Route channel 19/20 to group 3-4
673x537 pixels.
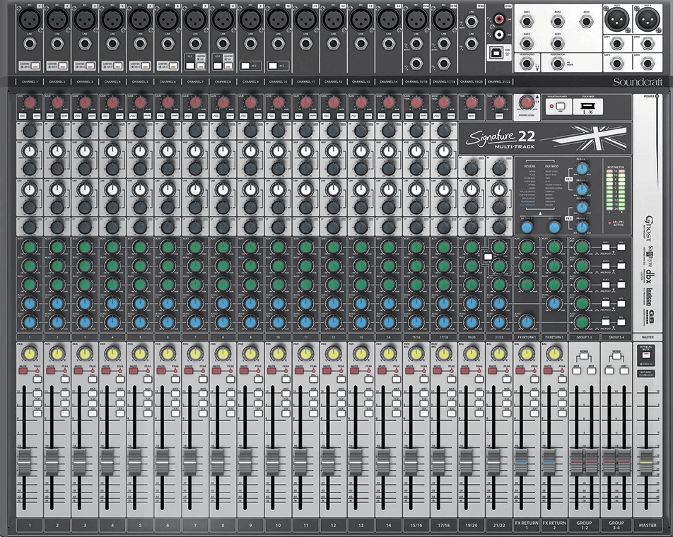[x=479, y=414]
